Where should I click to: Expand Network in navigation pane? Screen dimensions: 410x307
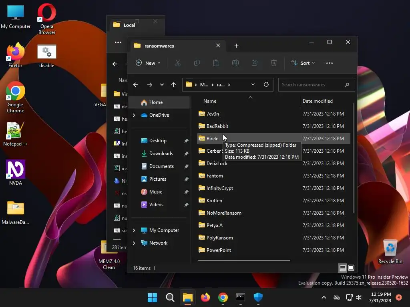134,243
